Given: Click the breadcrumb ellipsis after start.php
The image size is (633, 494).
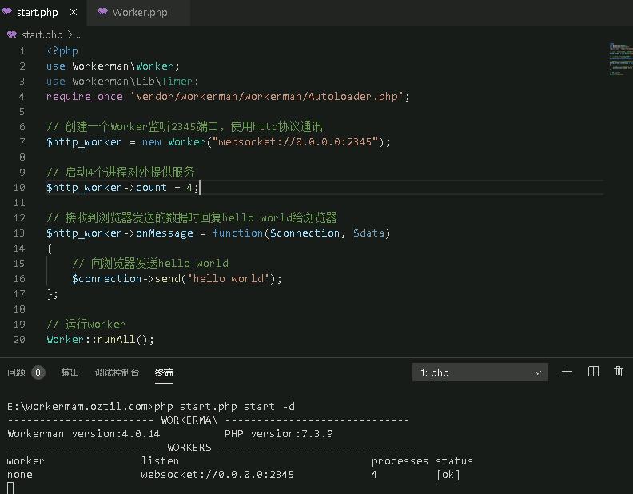Looking at the screenshot, I should (x=80, y=35).
